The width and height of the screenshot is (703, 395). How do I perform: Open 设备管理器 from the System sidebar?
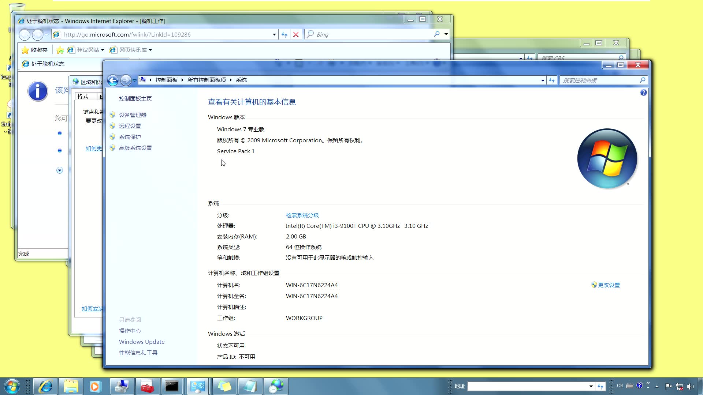click(132, 114)
